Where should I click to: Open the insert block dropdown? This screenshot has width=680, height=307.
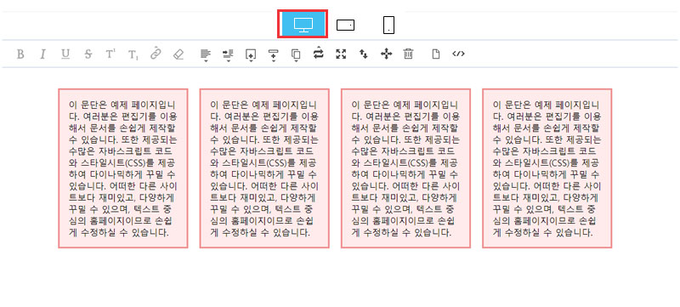point(251,54)
